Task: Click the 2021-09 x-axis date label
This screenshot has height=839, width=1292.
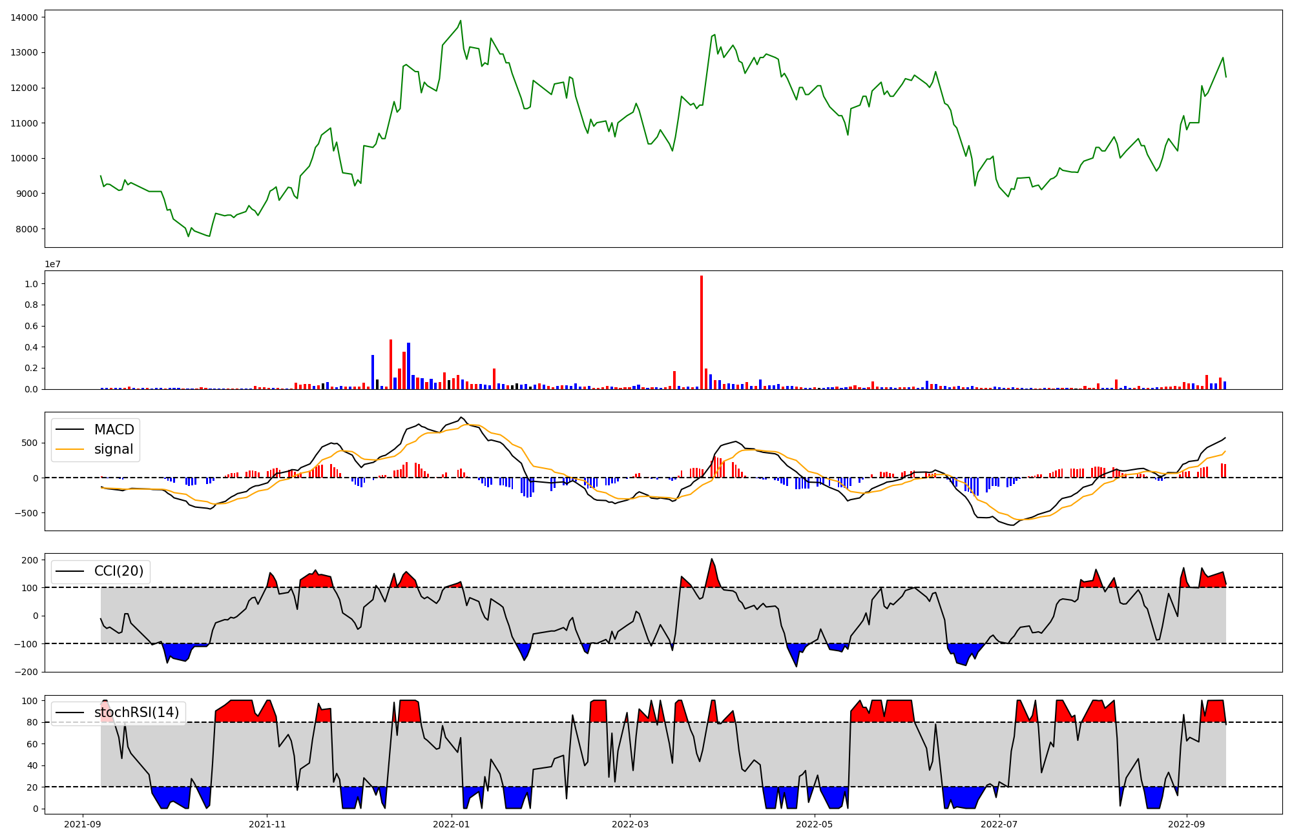Action: click(x=82, y=824)
